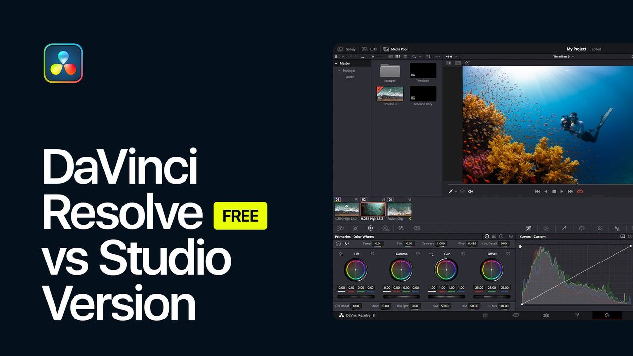
Task: Toggle loop playback in the viewer
Action: (580, 191)
